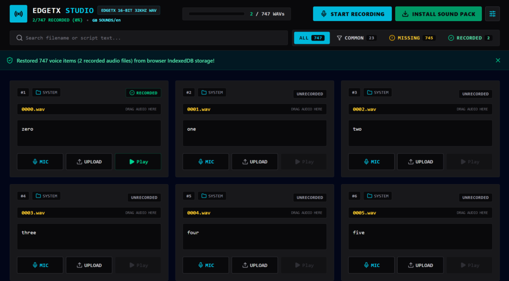This screenshot has width=509, height=281.
Task: Click the #6 card number tag
Action: click(x=354, y=196)
